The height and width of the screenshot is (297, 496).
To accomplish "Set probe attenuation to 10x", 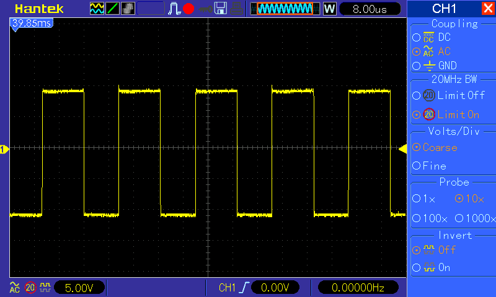I will (469, 199).
